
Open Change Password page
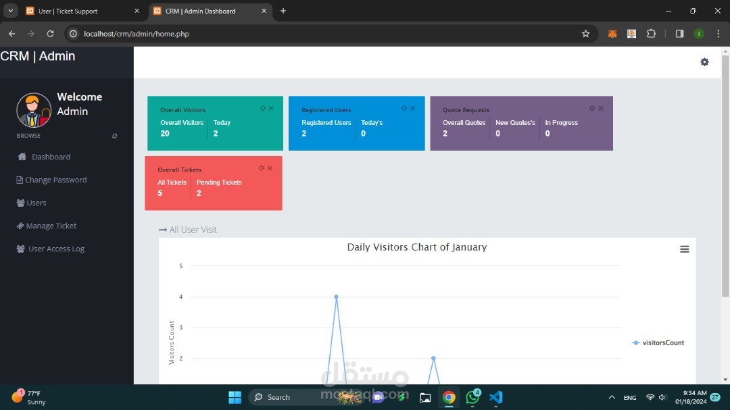tap(51, 180)
